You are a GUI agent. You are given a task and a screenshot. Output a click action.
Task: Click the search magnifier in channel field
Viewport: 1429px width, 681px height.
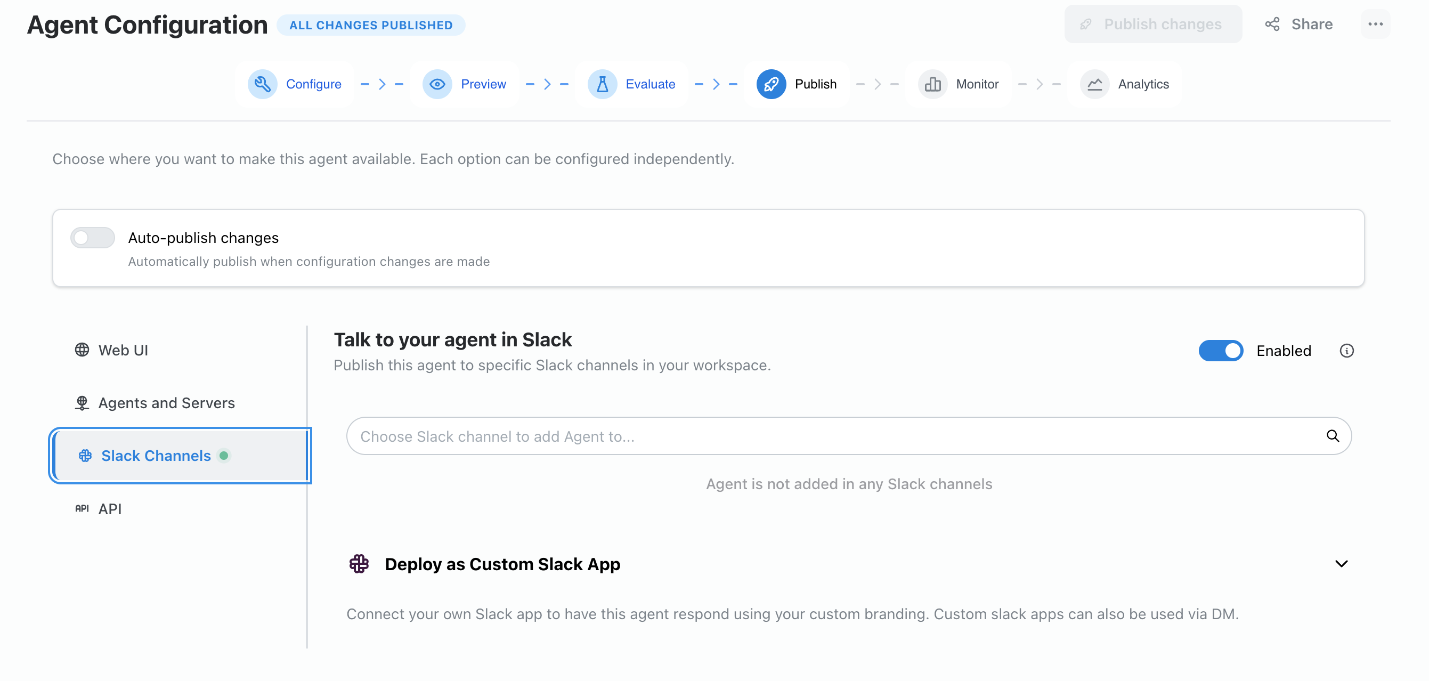[x=1333, y=436]
